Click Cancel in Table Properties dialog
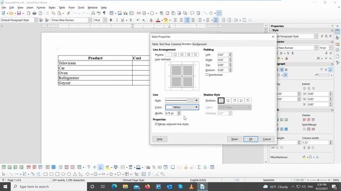The height and width of the screenshot is (191, 341). click(x=267, y=139)
